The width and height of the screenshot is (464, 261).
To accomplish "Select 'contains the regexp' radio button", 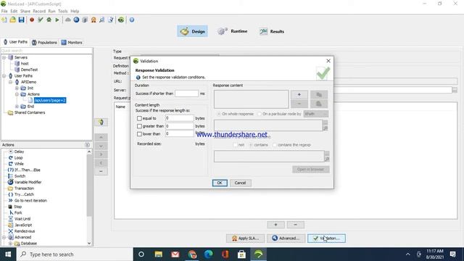I will [275, 145].
